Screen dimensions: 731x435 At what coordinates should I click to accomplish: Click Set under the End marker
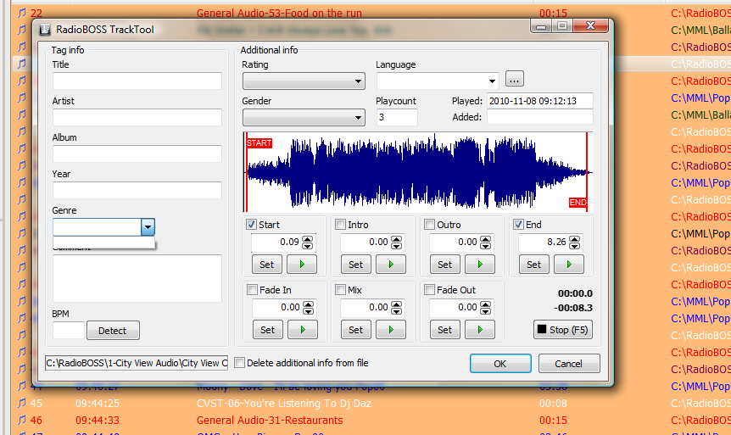click(x=533, y=265)
